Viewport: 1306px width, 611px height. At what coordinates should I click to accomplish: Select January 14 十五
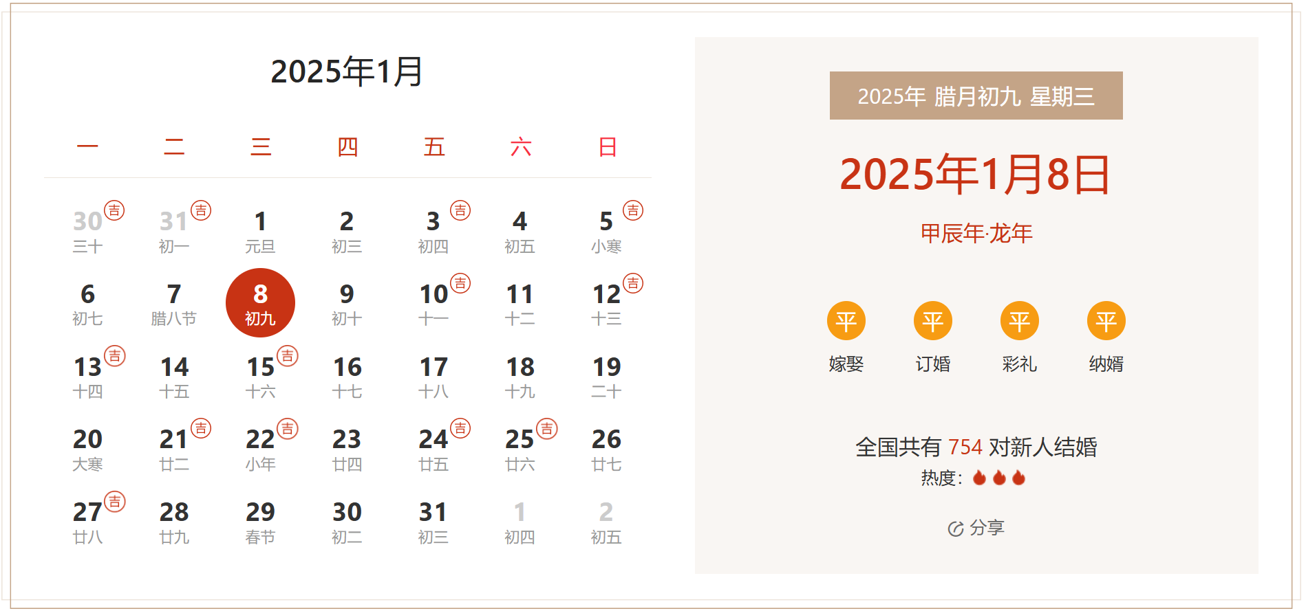[x=174, y=377]
